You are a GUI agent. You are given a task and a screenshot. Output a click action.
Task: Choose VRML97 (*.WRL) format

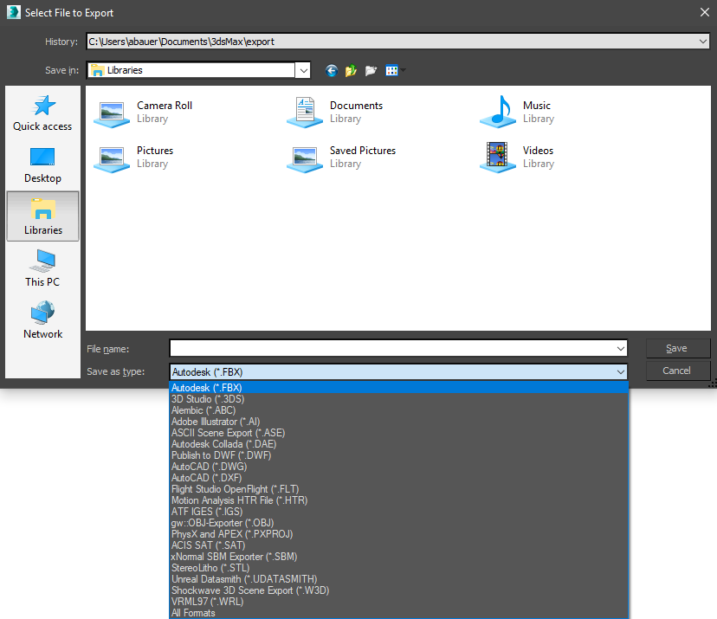398,602
